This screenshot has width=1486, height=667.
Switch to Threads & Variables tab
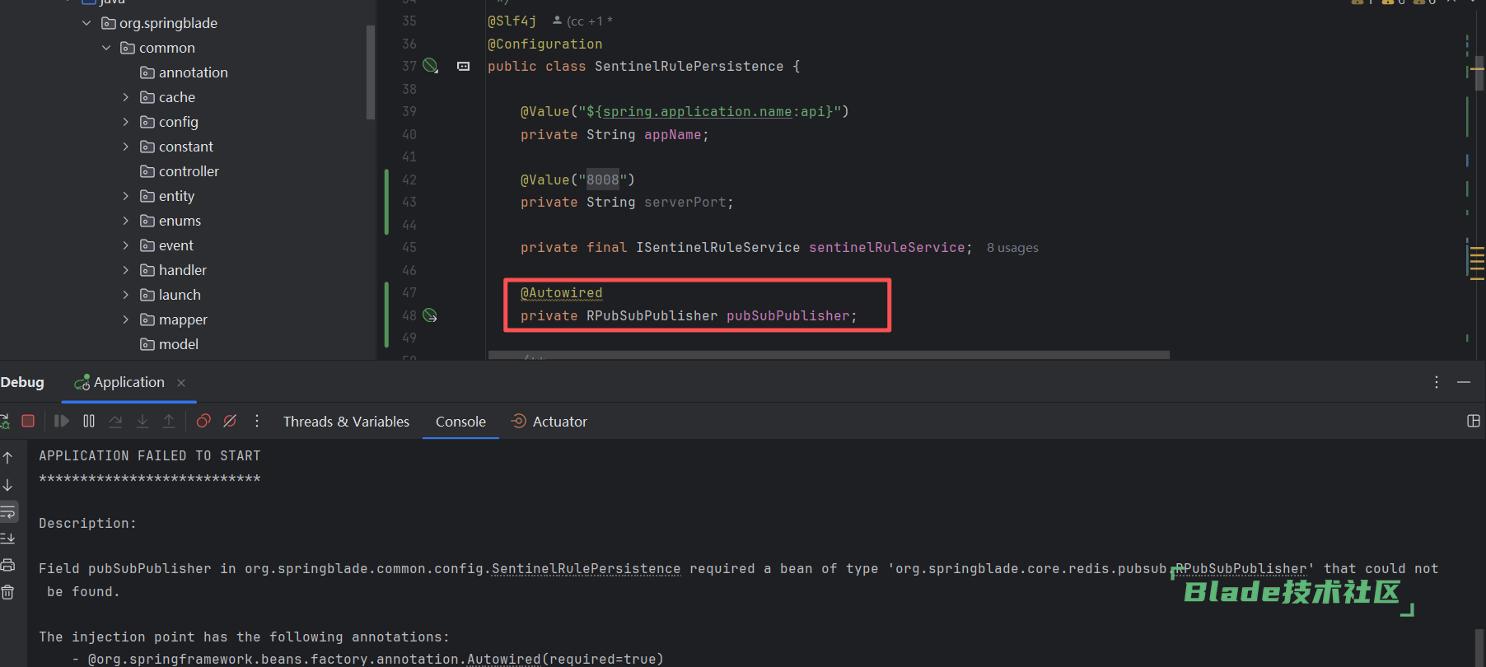click(346, 422)
